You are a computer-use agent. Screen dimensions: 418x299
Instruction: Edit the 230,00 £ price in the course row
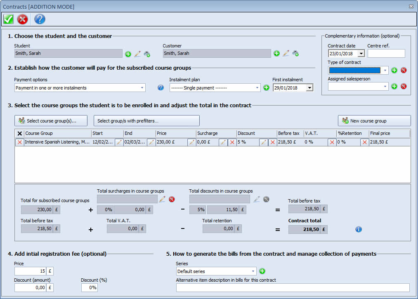point(191,142)
